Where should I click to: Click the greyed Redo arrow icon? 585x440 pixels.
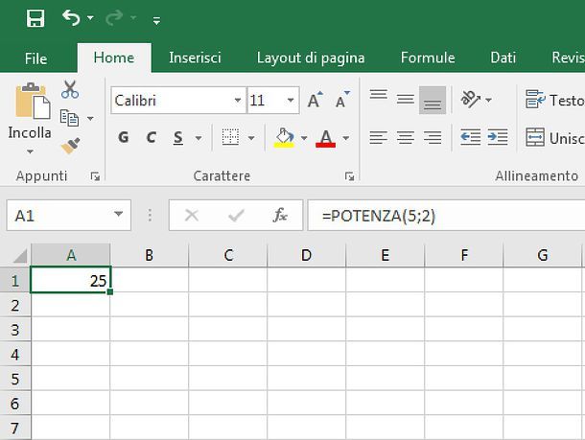point(114,17)
